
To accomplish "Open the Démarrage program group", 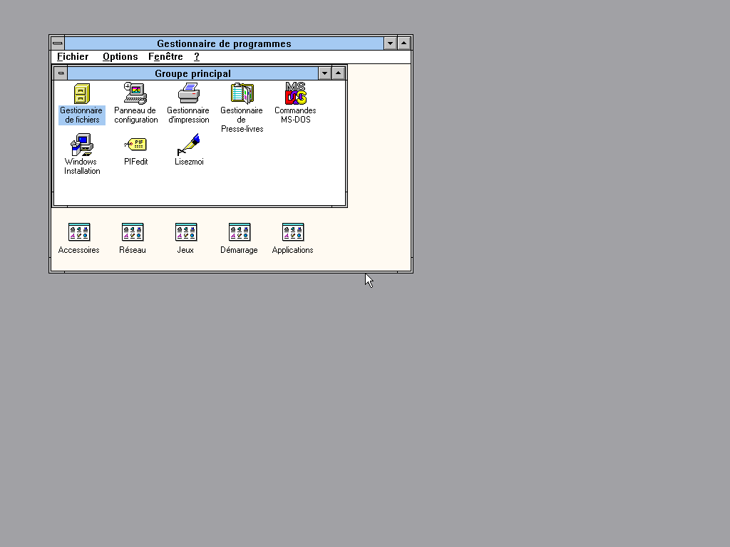I will coord(240,232).
